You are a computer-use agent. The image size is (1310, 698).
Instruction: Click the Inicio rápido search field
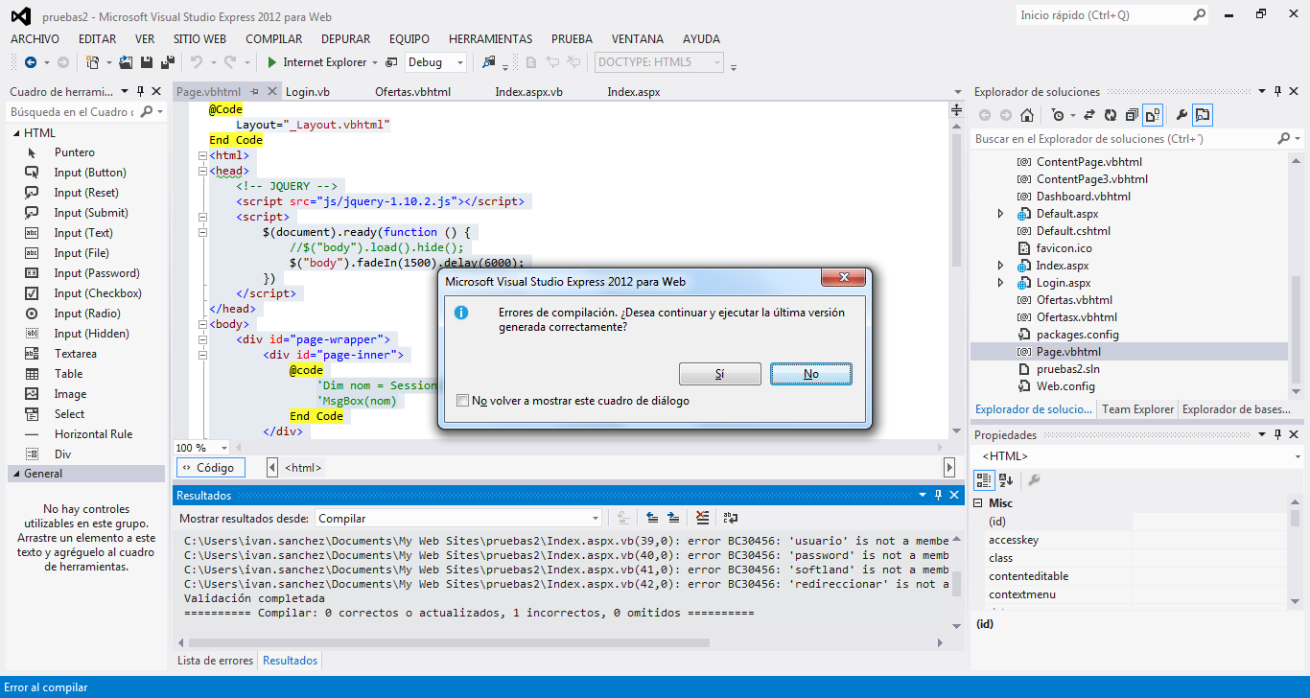tap(1112, 15)
